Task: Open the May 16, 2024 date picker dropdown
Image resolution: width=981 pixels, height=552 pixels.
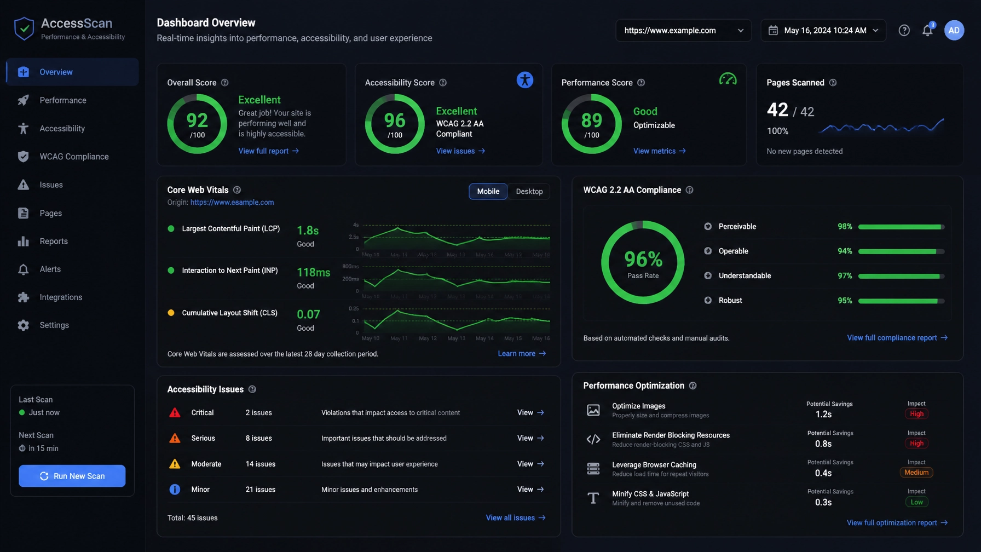Action: click(x=823, y=31)
